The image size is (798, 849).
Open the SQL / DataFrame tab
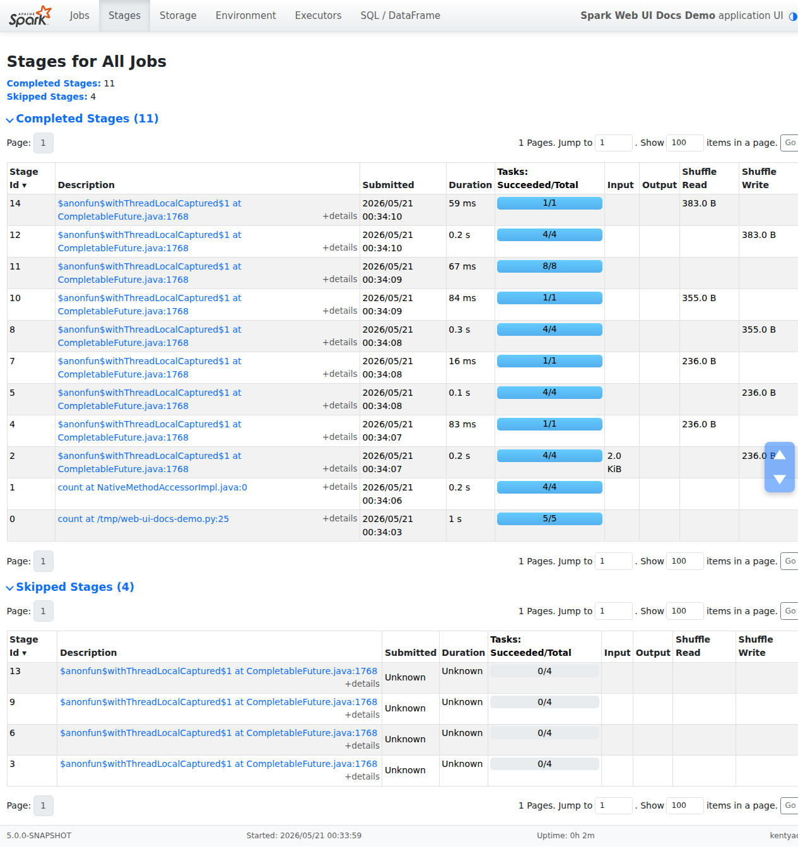pyautogui.click(x=401, y=16)
